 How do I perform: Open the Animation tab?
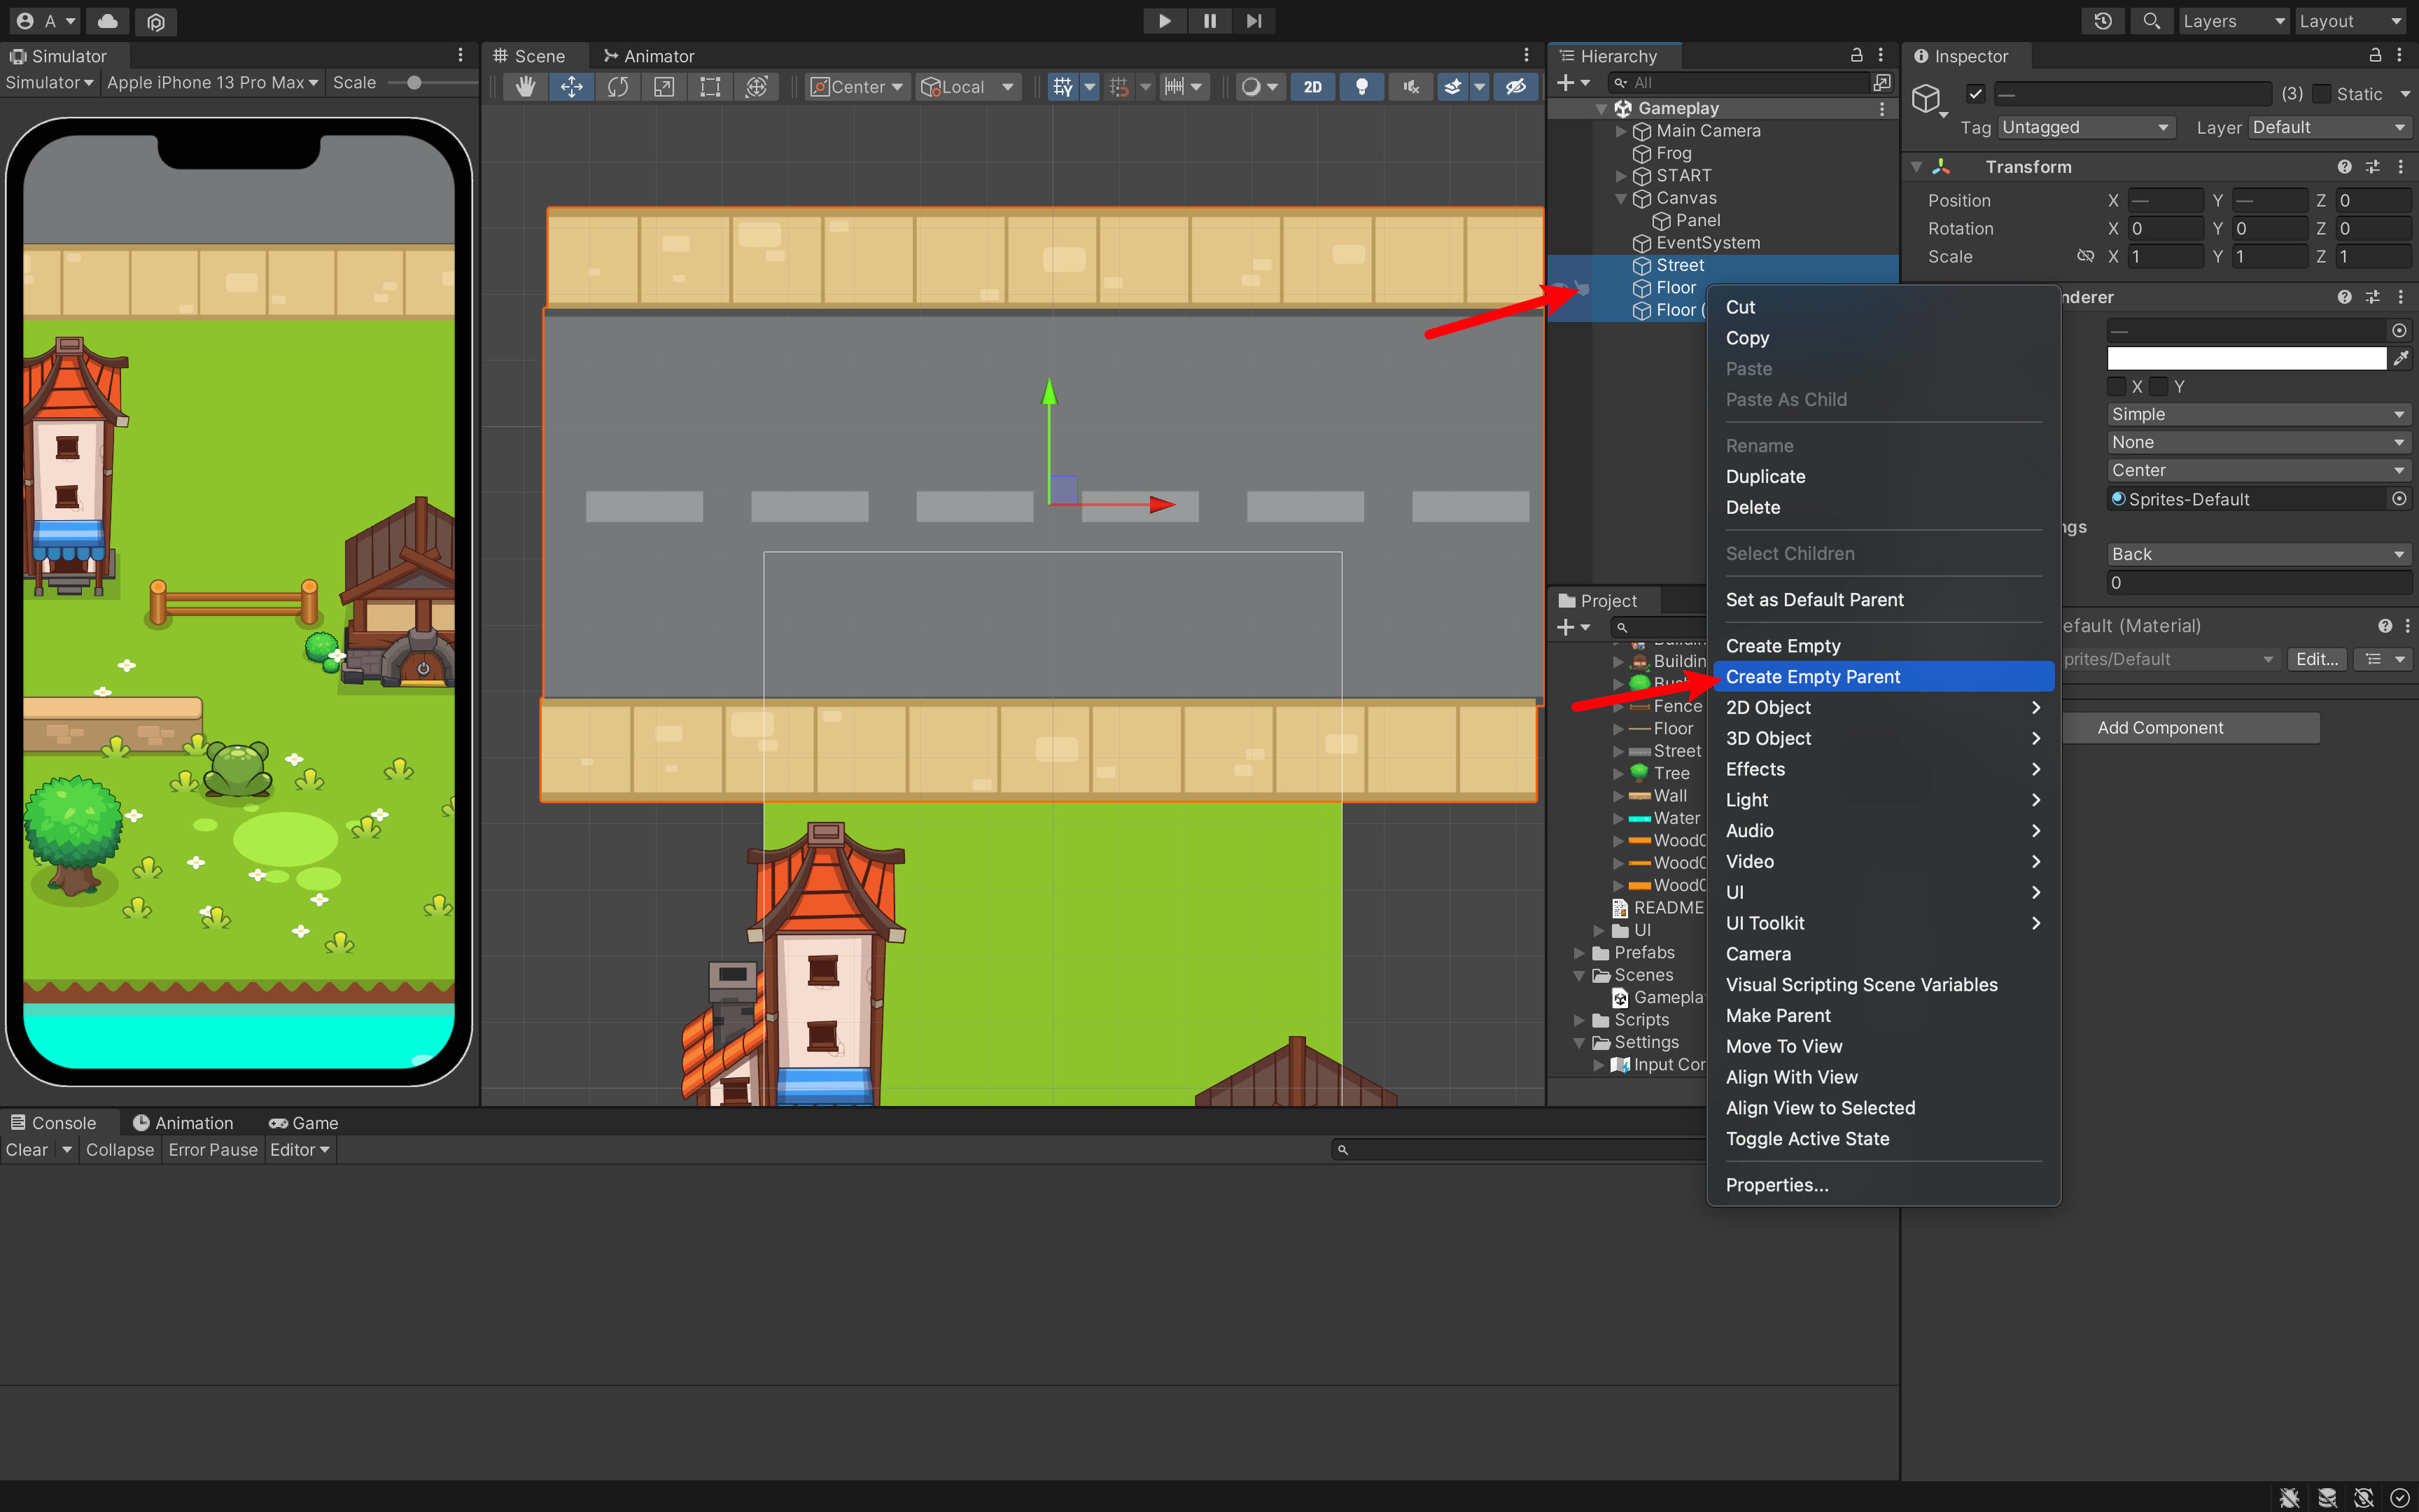183,1123
